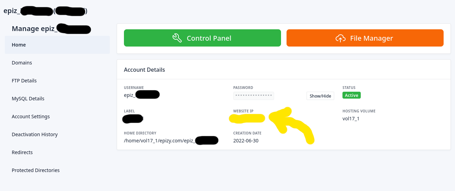Toggle password visibility with Show/Hide
455x191 pixels.
point(320,96)
